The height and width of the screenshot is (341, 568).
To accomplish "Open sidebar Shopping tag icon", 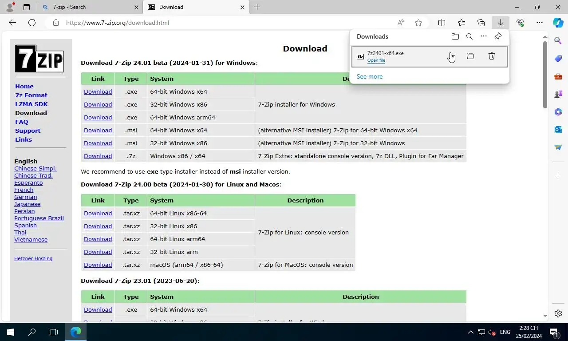I will [x=558, y=59].
